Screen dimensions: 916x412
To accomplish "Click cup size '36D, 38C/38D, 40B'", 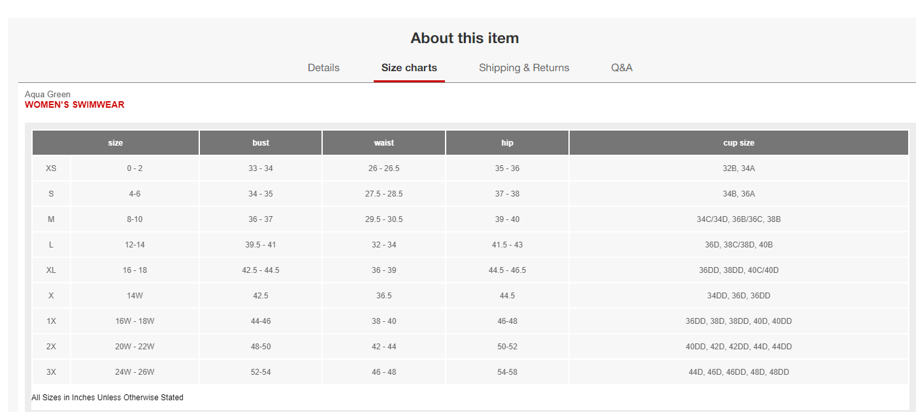I will (739, 245).
